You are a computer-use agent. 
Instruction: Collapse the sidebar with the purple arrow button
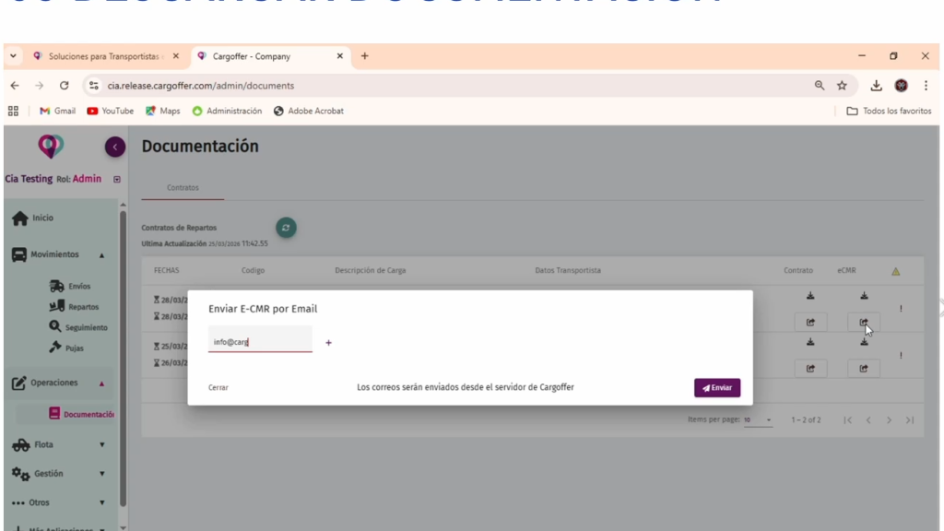click(x=114, y=147)
